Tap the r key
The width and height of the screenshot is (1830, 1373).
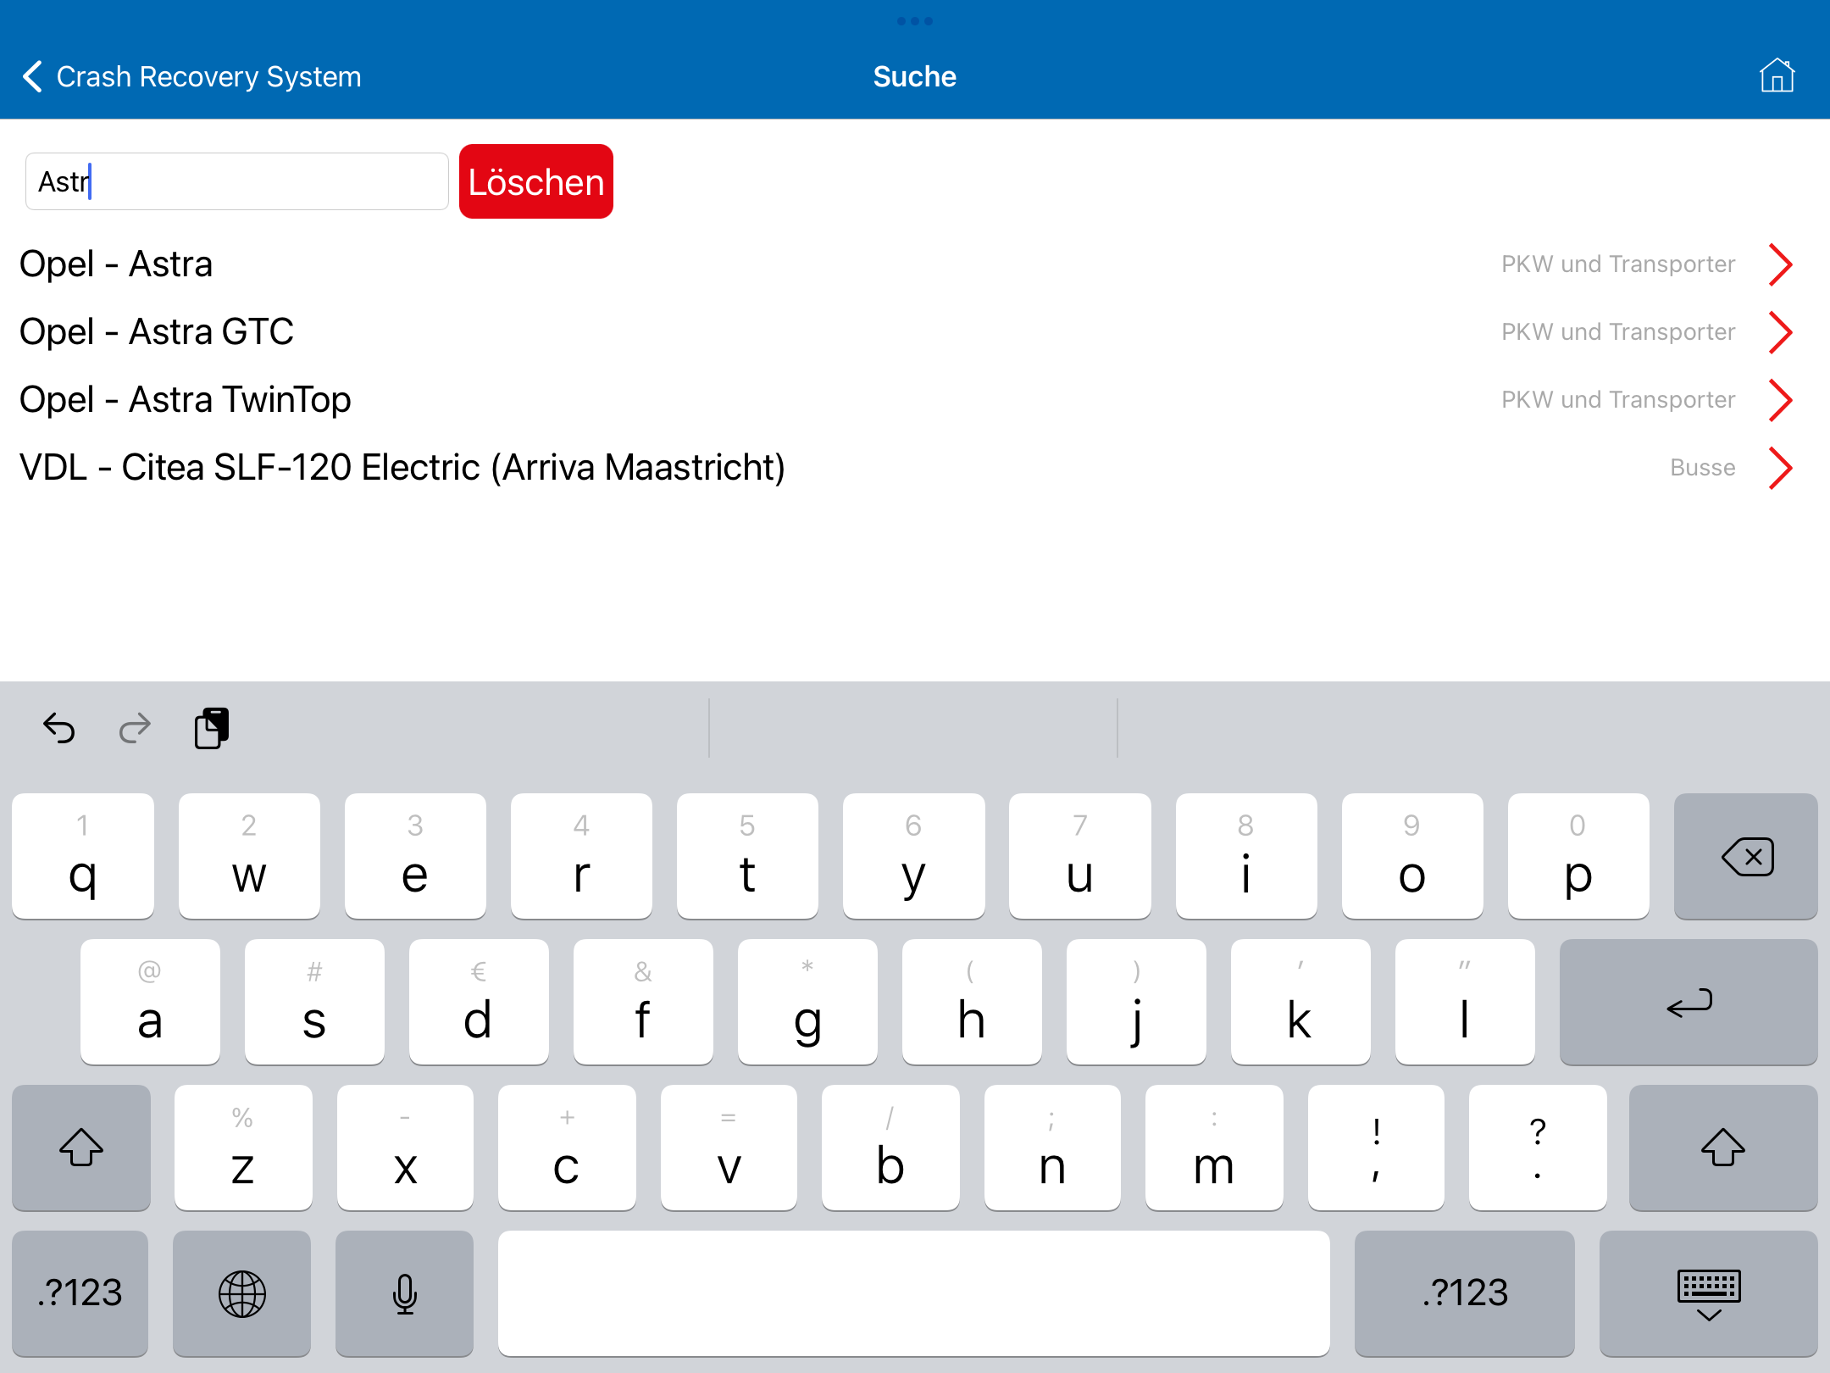click(x=581, y=856)
